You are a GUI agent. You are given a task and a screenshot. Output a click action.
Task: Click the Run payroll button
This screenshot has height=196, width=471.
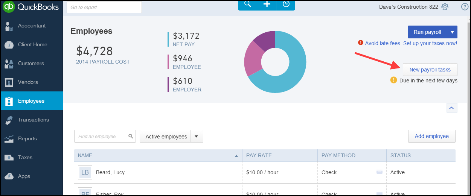tap(427, 32)
